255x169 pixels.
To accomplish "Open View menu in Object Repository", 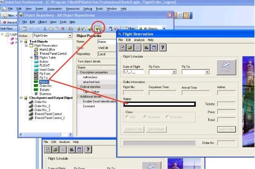I will [x=53, y=22].
